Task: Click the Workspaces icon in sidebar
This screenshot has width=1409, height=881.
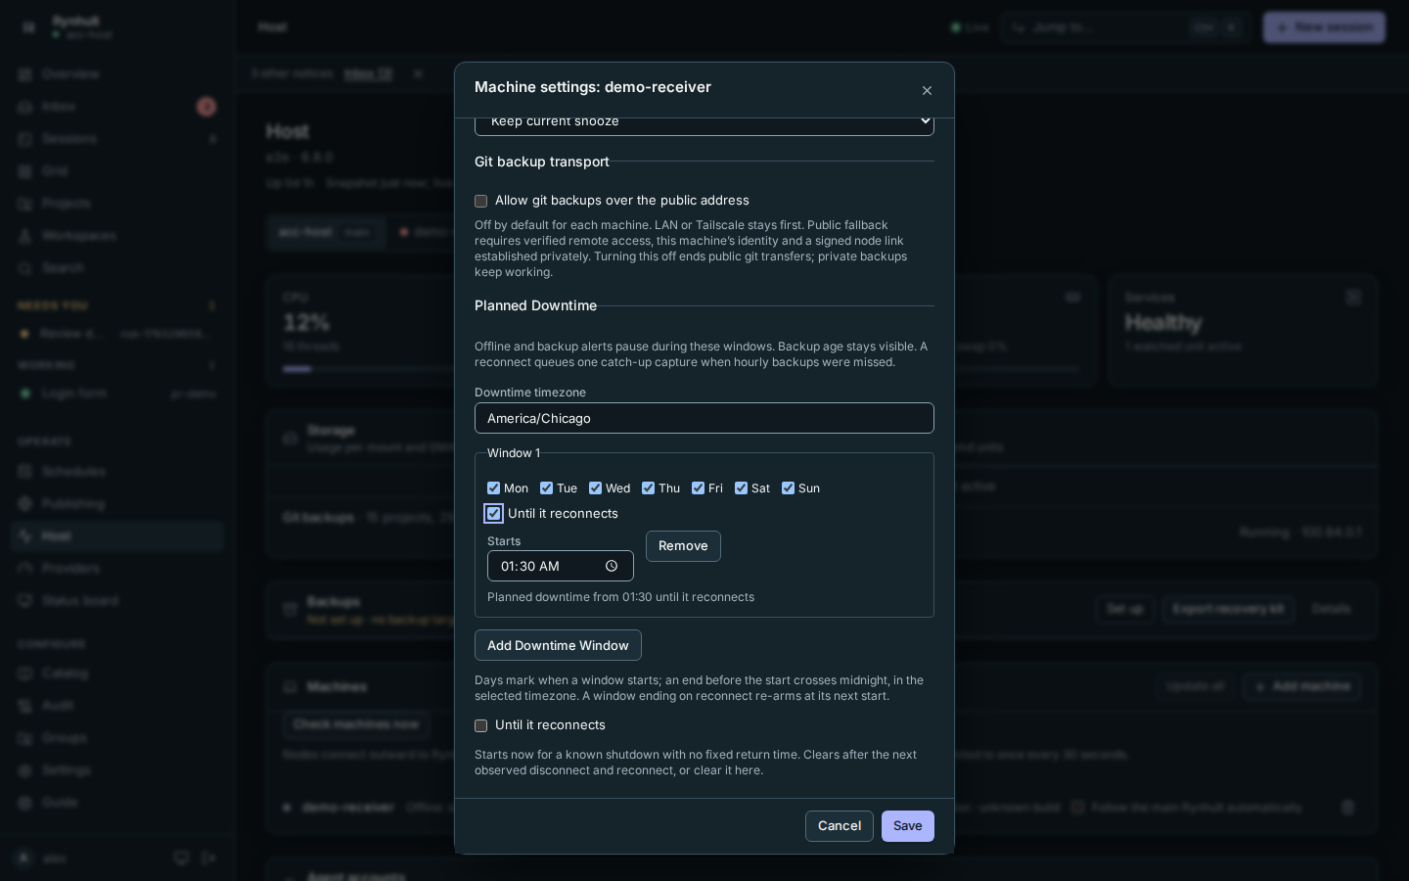Action: 25,236
